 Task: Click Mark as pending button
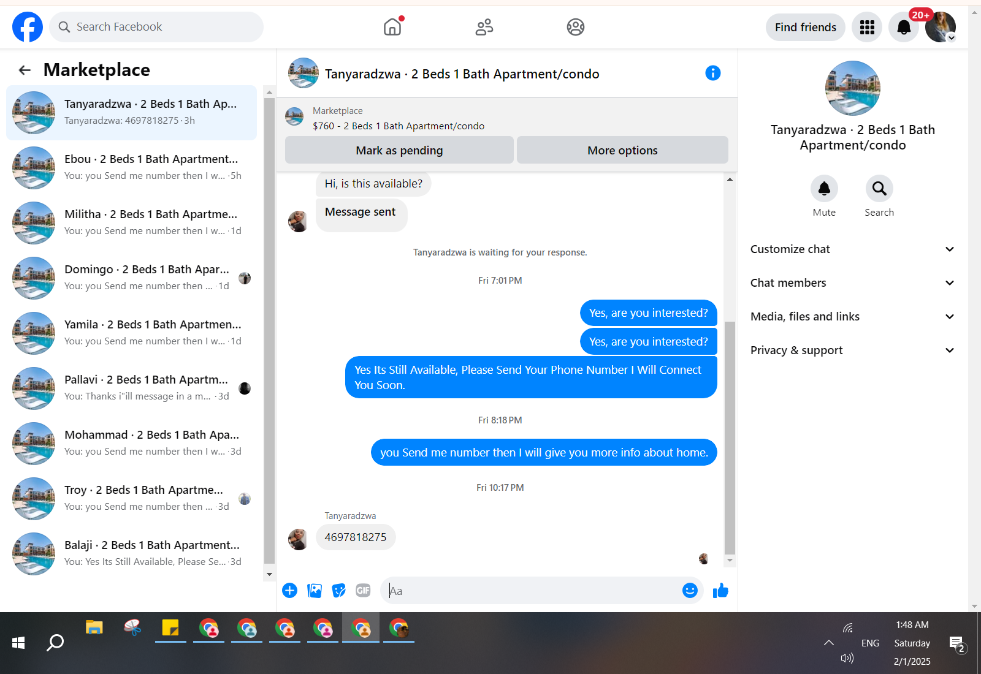(x=399, y=150)
